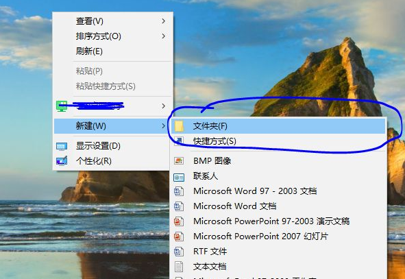Open the 排序方式(O) submenu
The image size is (405, 279).
point(113,36)
